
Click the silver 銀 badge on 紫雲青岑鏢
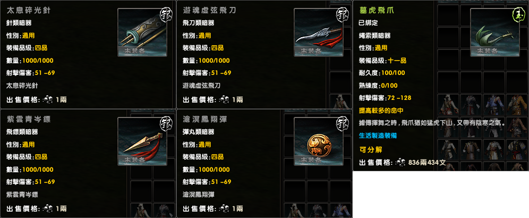[166, 123]
